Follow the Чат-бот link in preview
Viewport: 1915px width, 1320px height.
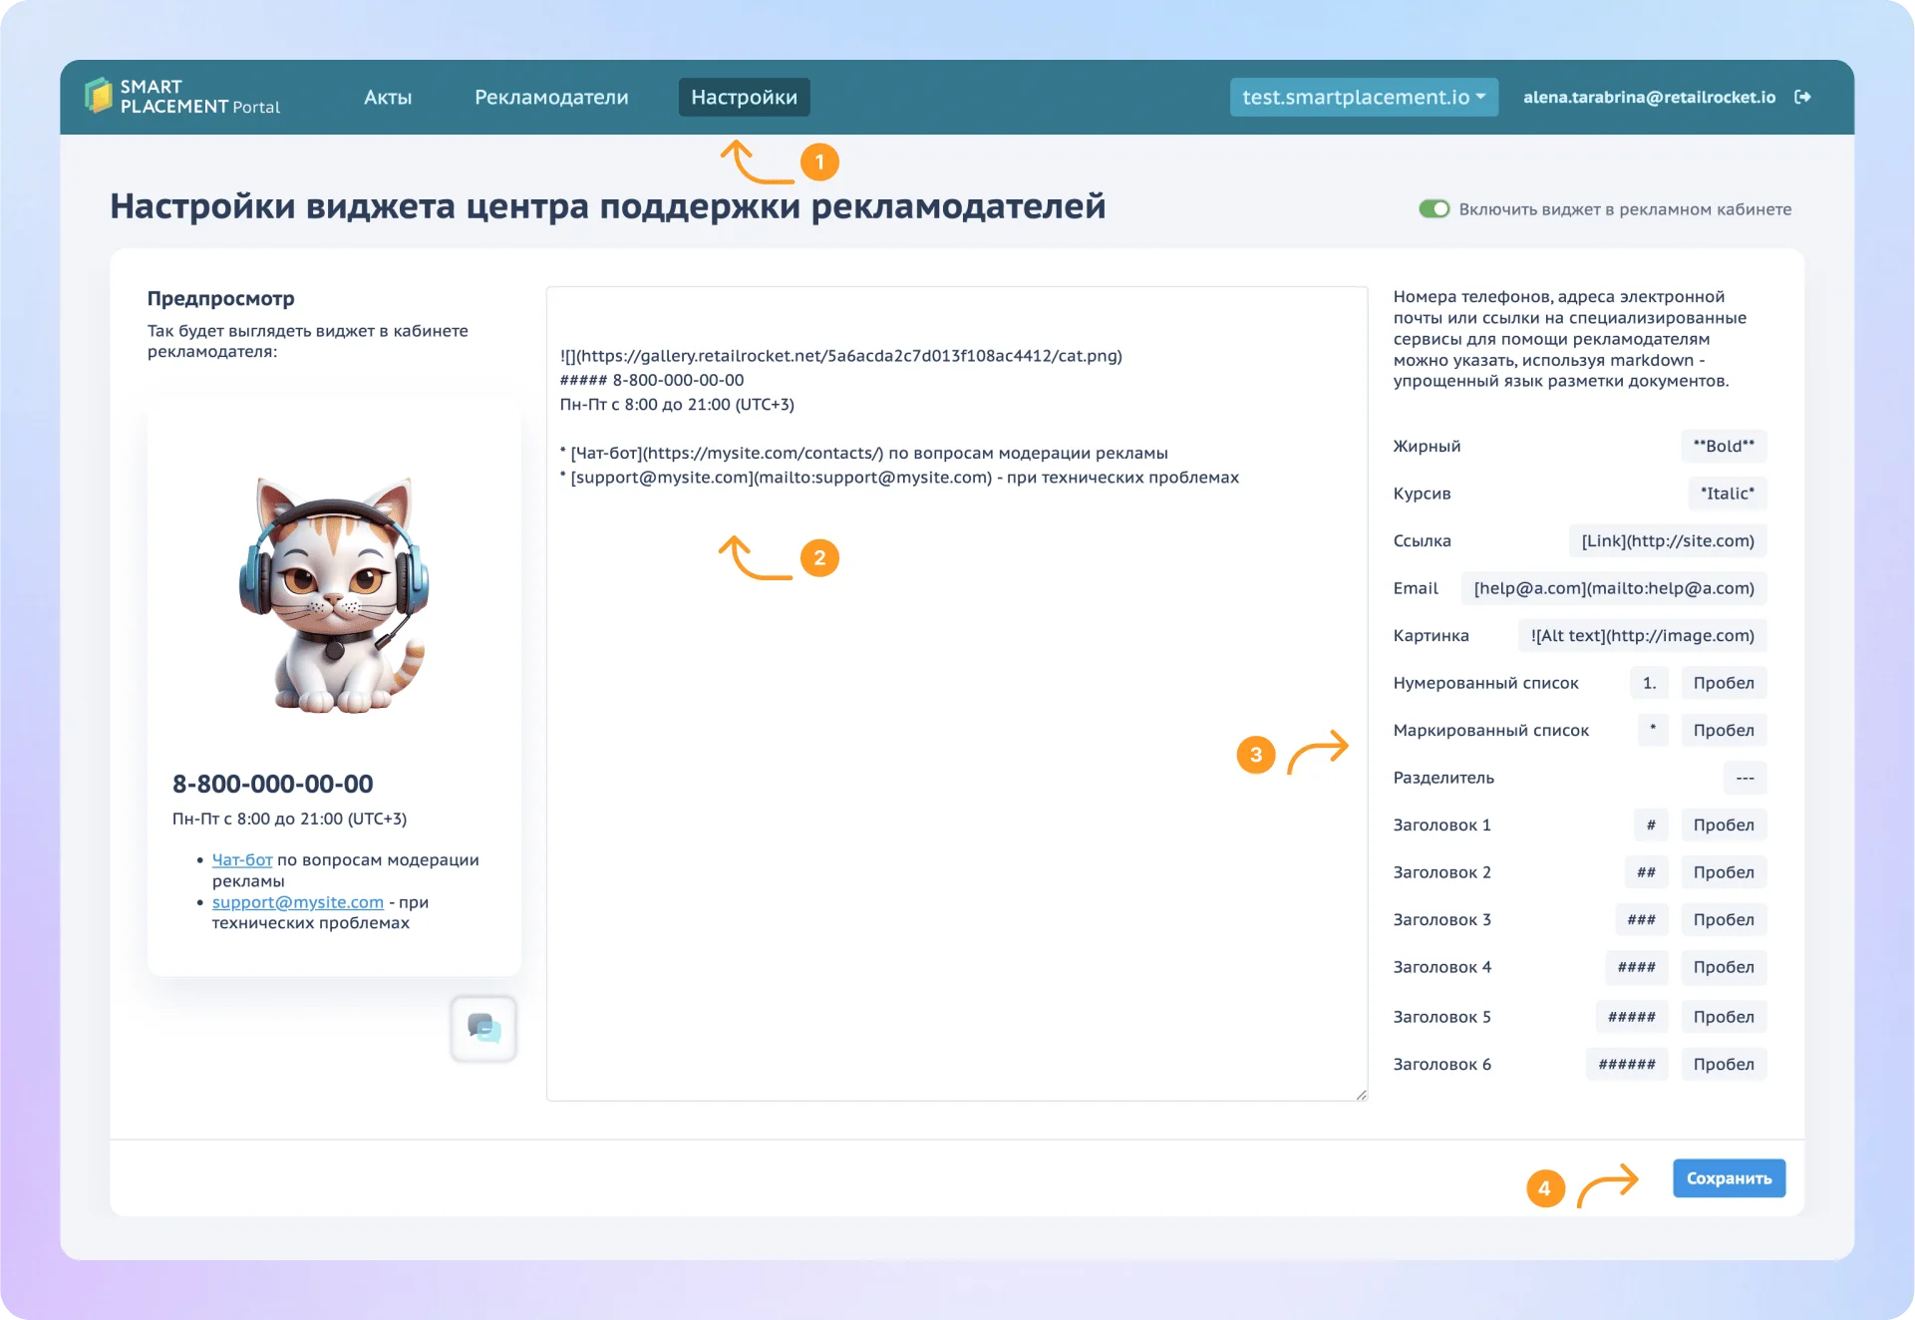(241, 859)
